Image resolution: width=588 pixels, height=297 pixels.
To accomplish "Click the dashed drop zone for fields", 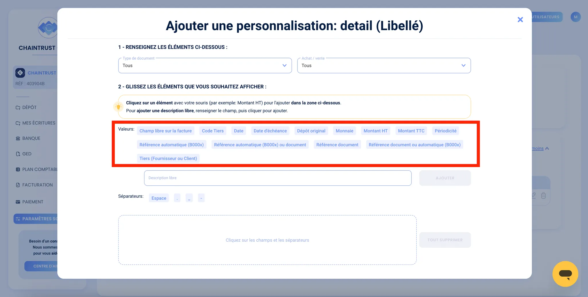I will [267, 240].
